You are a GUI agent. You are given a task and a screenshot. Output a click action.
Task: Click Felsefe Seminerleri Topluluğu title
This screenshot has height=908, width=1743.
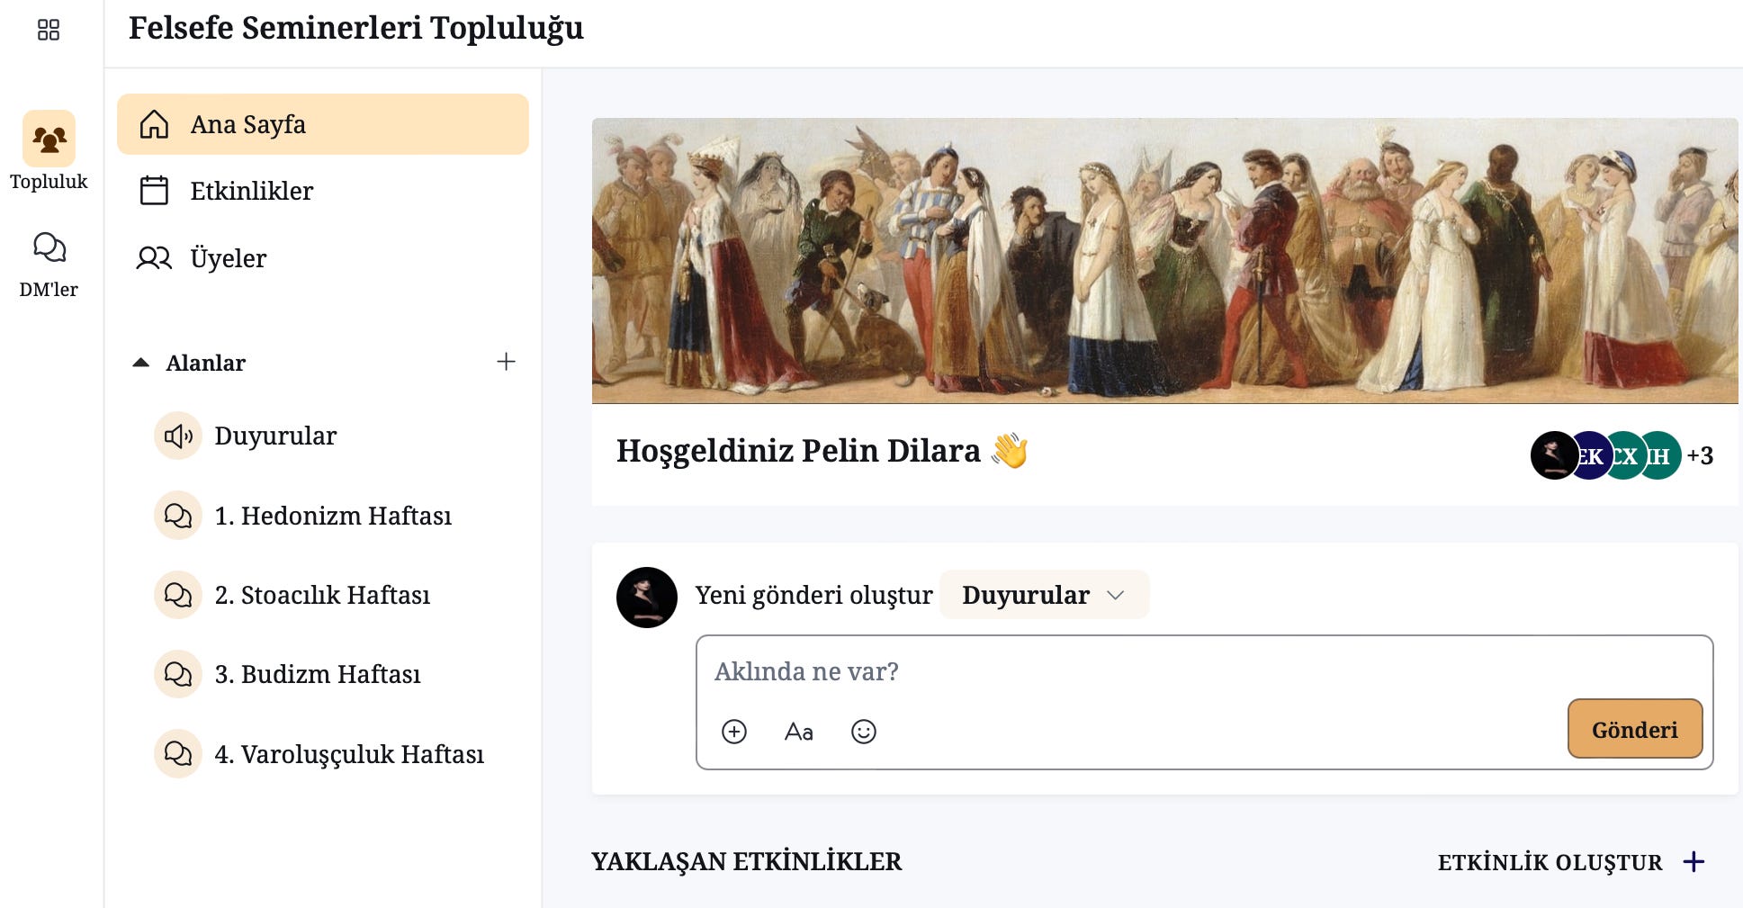click(x=356, y=28)
